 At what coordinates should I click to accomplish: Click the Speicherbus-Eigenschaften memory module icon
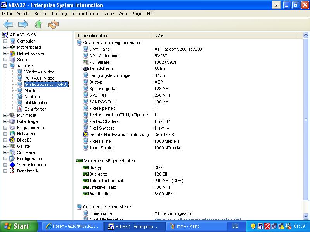pos(79,161)
